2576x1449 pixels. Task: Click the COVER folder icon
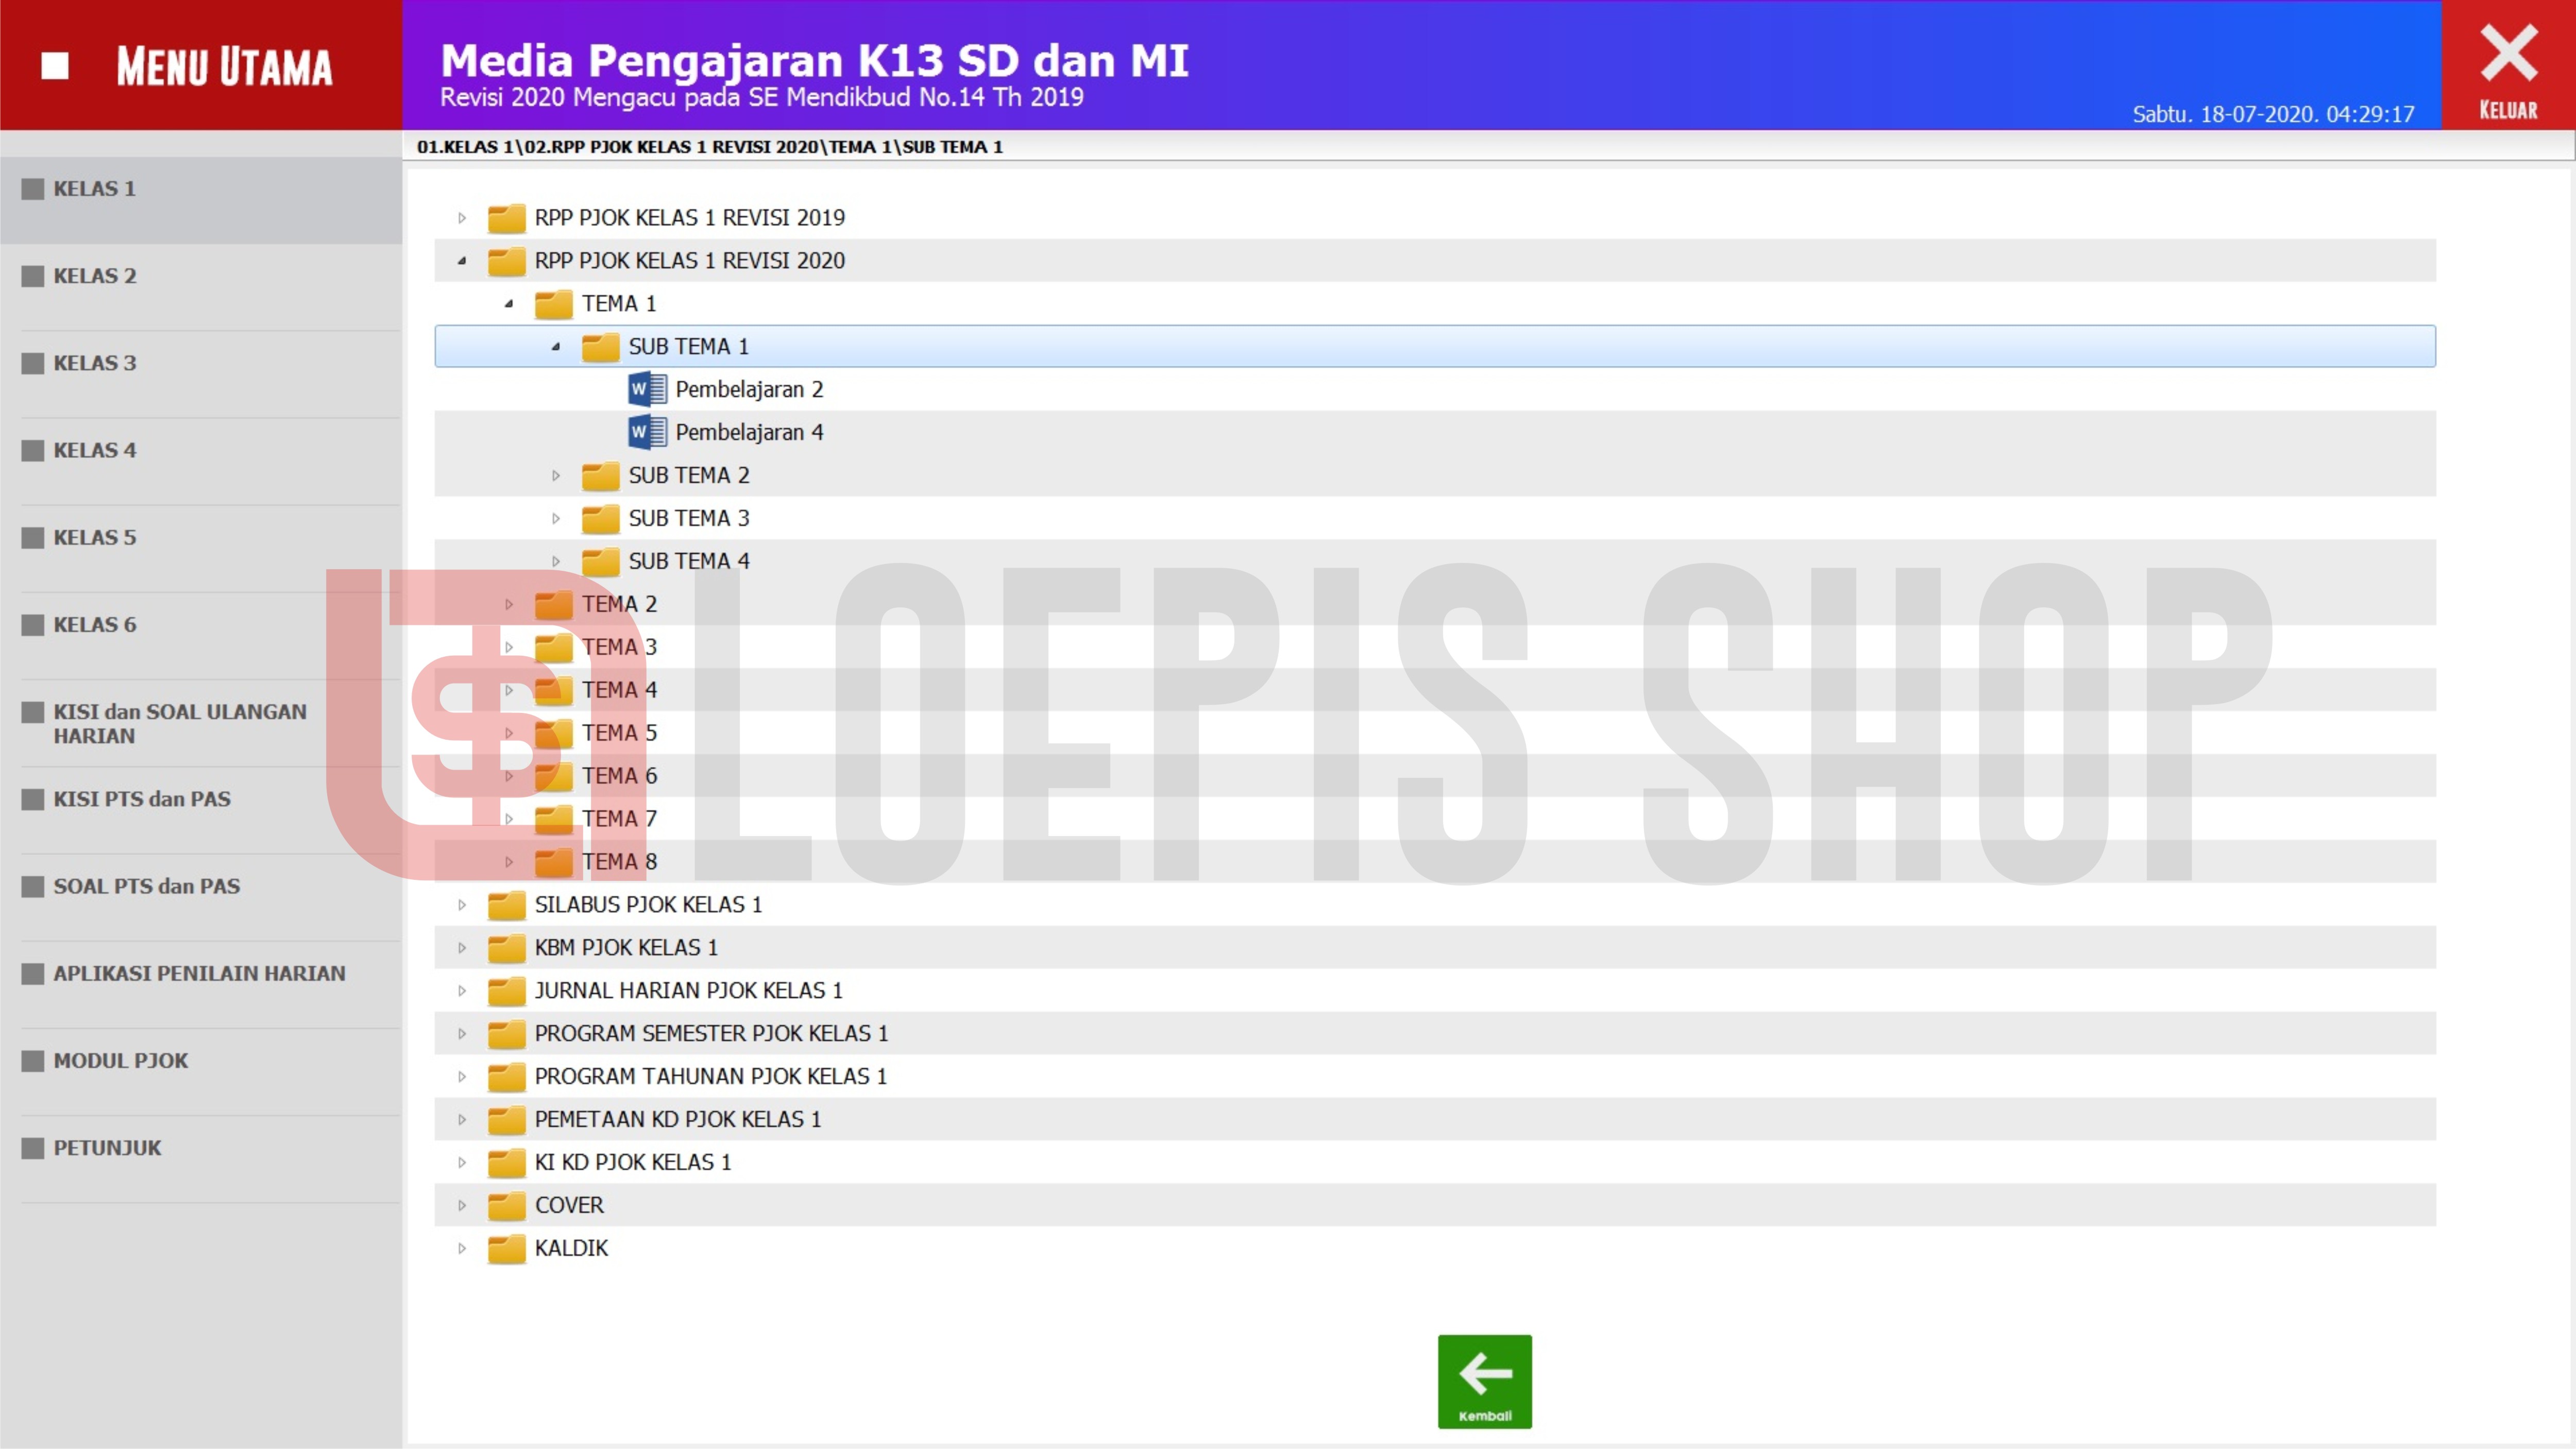coord(506,1205)
